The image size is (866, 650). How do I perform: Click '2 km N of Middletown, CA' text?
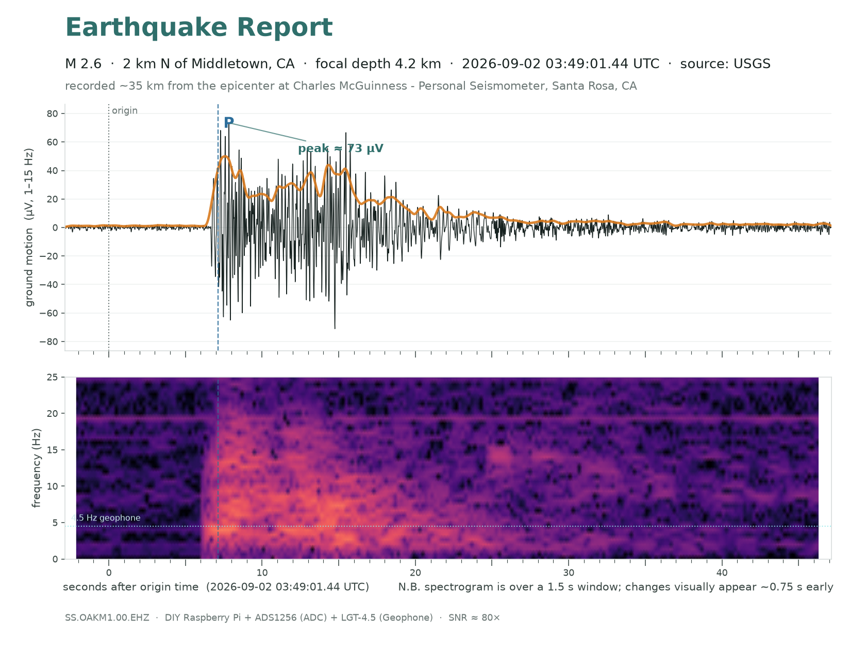click(209, 64)
